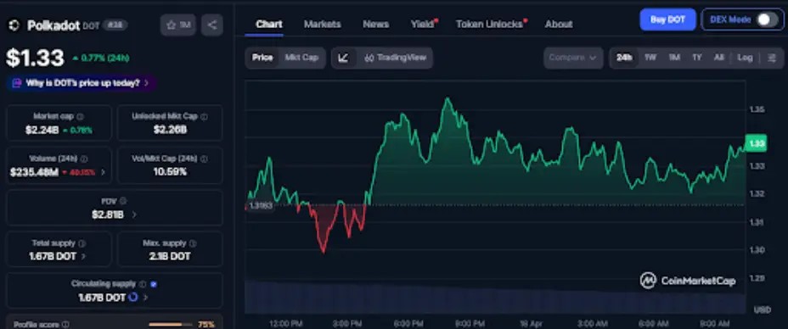The width and height of the screenshot is (788, 329).
Task: Open the Compare dropdown
Action: click(573, 58)
